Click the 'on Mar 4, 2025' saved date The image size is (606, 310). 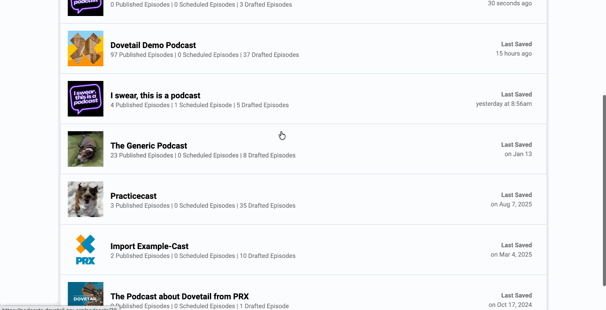point(511,255)
